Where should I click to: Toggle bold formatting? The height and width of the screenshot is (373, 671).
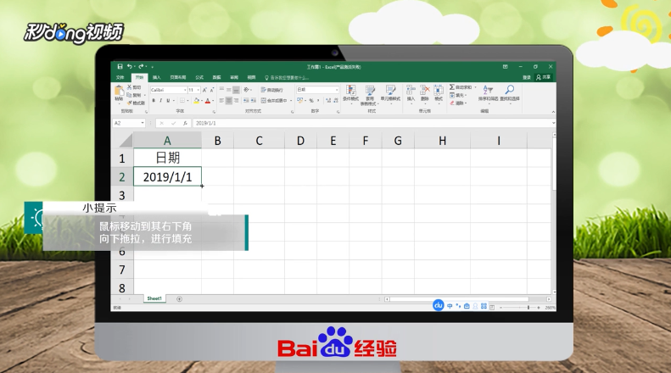coord(154,101)
